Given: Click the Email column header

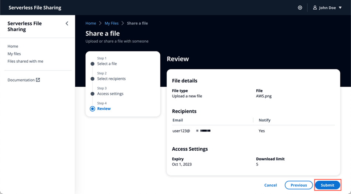Looking at the screenshot, I should pyautogui.click(x=177, y=120).
